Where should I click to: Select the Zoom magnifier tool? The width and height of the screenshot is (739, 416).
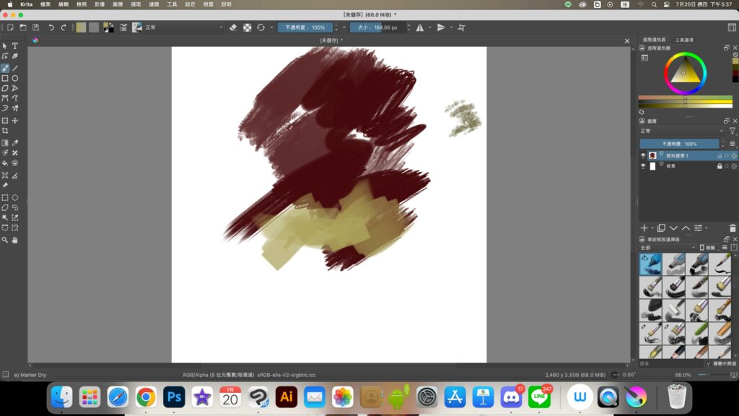[x=5, y=240]
